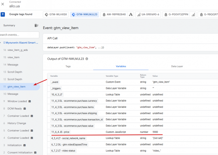This screenshot has height=155, width=218.
Task: Switch to the Data Layer tab
Action: 177,66
